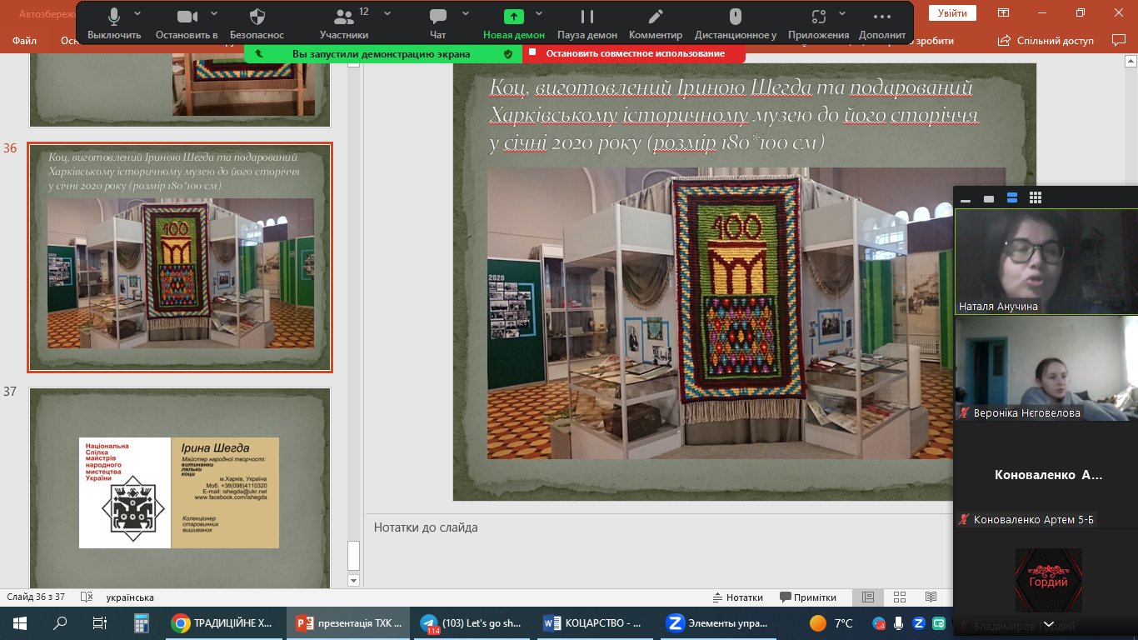The height and width of the screenshot is (640, 1138).
Task: Select Наталя Анучина video tile
Action: pos(1046,261)
